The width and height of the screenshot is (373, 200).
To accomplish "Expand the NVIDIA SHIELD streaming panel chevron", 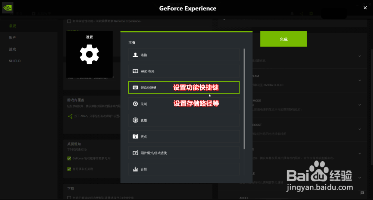I will (x=360, y=81).
